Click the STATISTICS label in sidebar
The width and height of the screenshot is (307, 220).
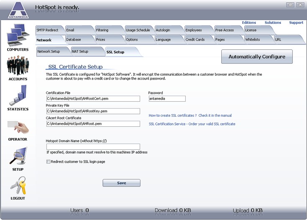[18, 109]
